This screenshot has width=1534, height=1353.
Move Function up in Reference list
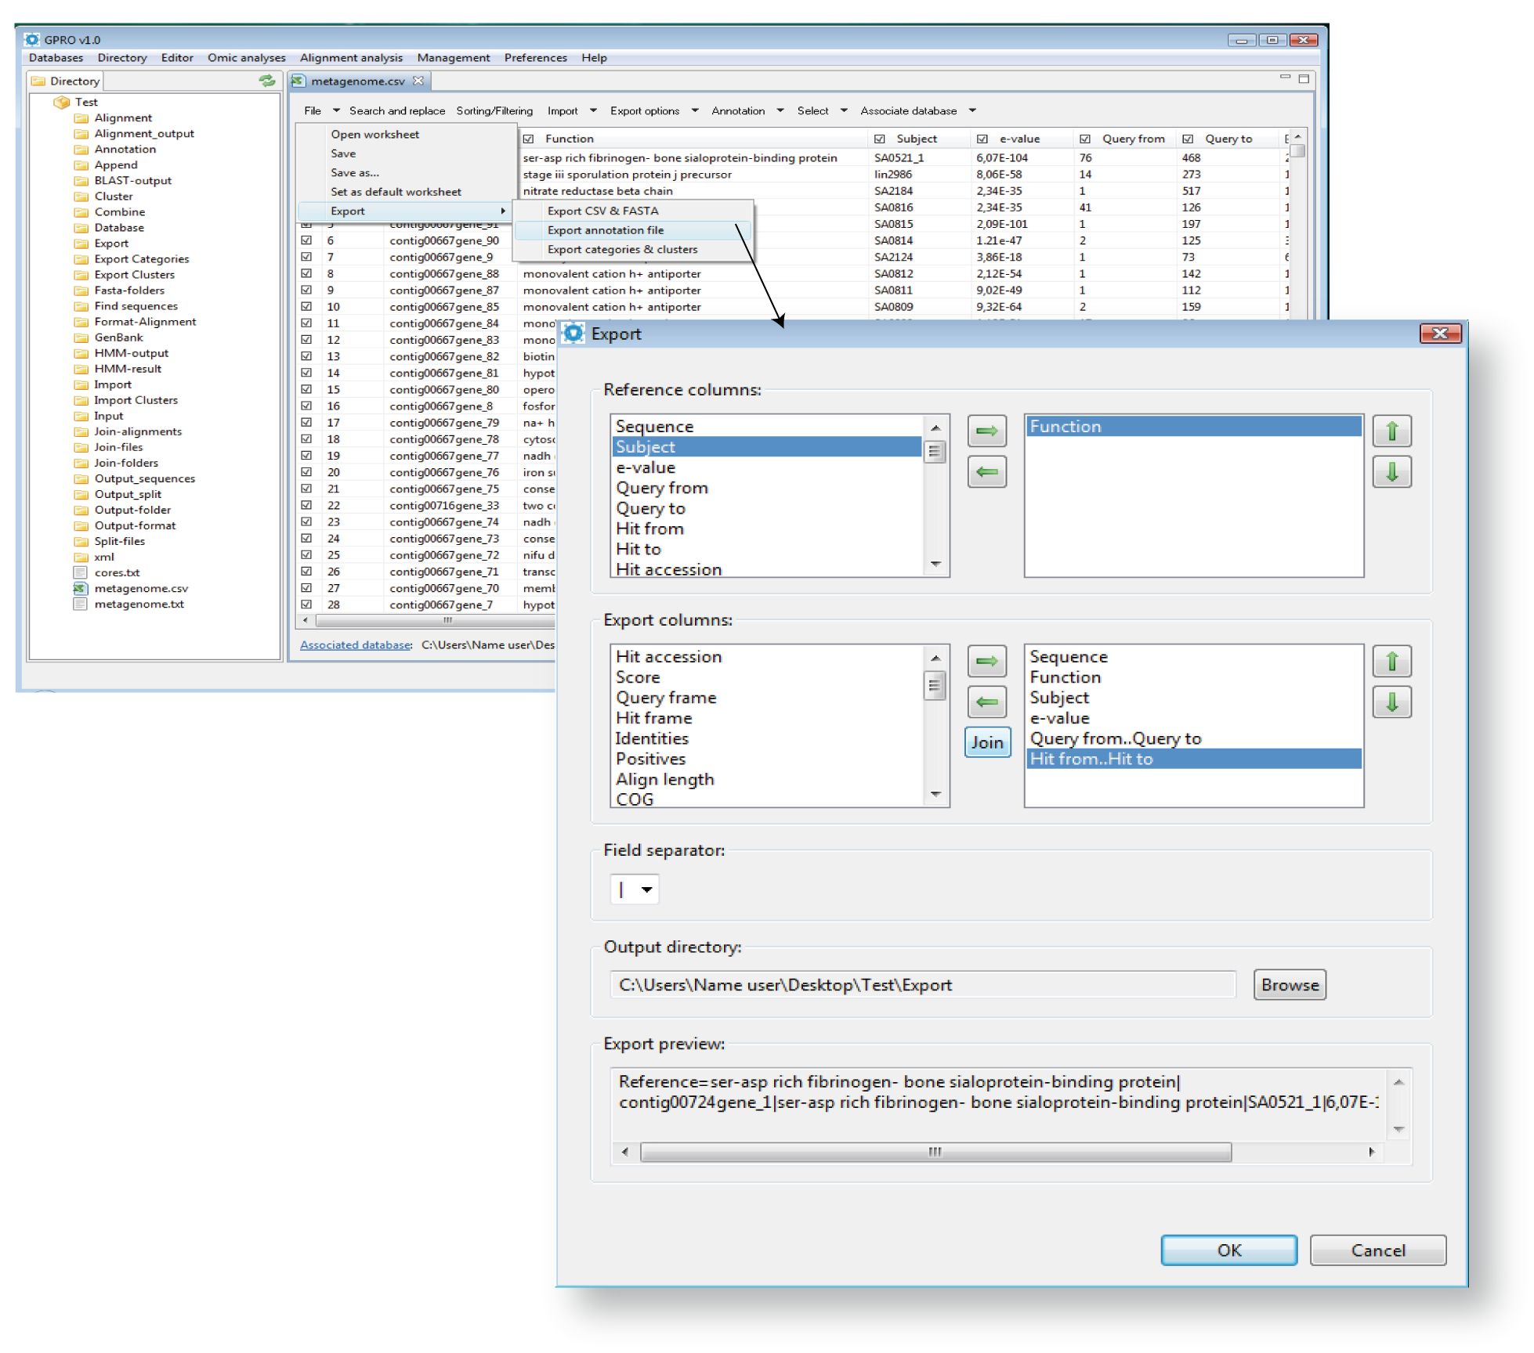click(x=1391, y=431)
